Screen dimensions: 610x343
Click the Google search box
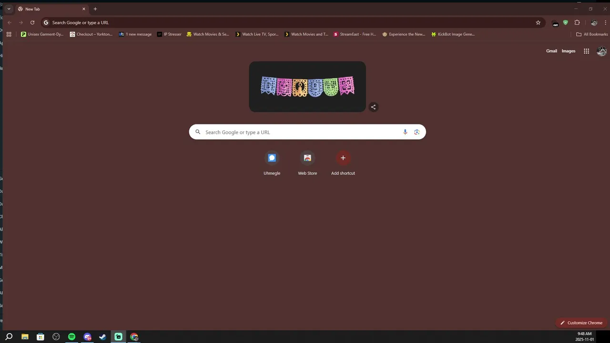(x=307, y=132)
